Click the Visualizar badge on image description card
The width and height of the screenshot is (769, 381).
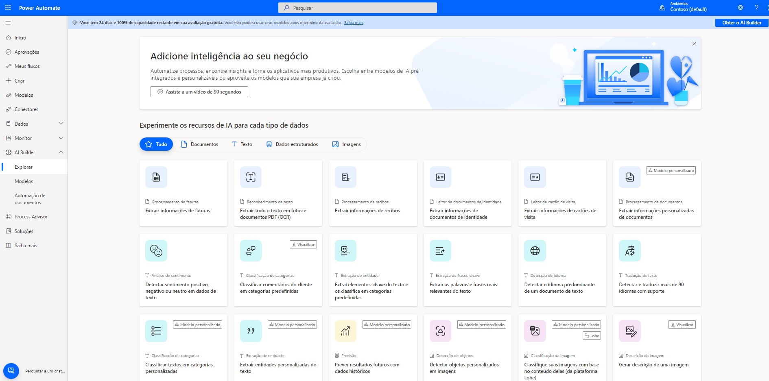[x=682, y=324]
